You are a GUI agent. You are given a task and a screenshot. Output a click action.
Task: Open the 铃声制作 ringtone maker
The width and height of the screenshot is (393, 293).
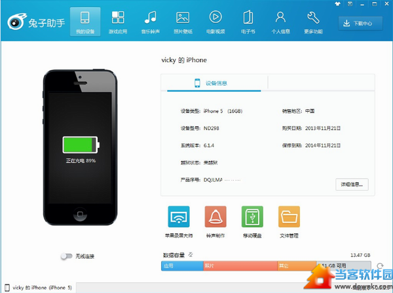tap(215, 222)
